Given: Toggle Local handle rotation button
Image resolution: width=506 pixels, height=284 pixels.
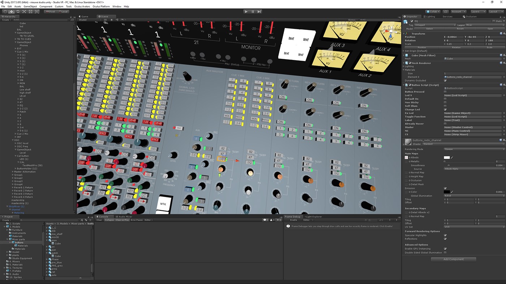Looking at the screenshot, I should 63,12.
